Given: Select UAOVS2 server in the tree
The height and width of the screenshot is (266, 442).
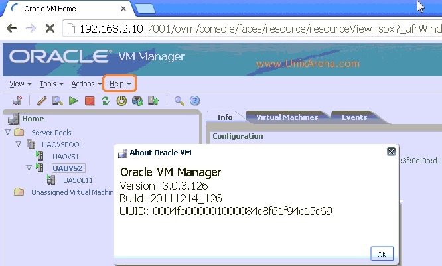Looking at the screenshot, I should pos(68,168).
